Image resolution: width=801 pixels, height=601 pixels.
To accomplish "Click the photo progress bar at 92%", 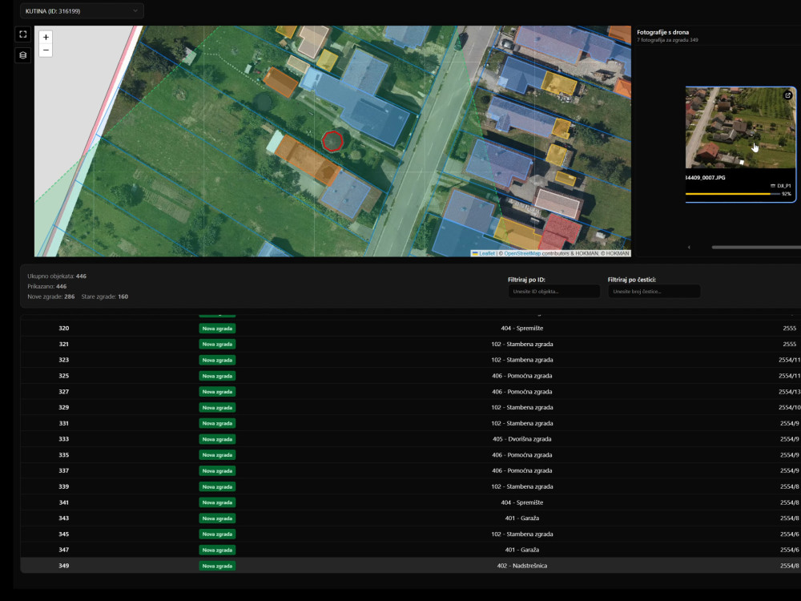I will (x=733, y=194).
